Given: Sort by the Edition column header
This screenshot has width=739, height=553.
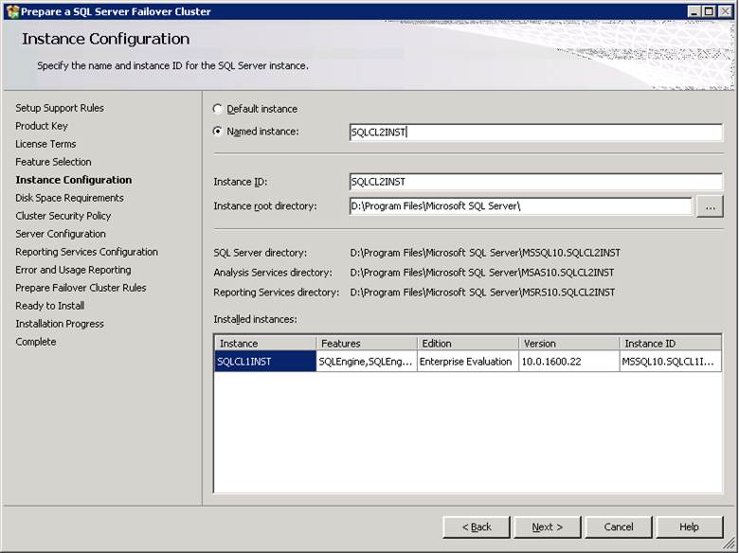Looking at the screenshot, I should [468, 344].
